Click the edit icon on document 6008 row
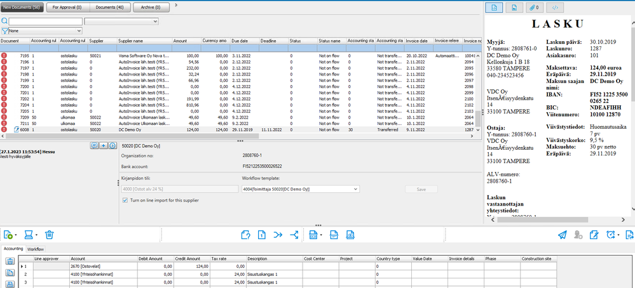This screenshot has width=635, height=288. click(x=17, y=129)
